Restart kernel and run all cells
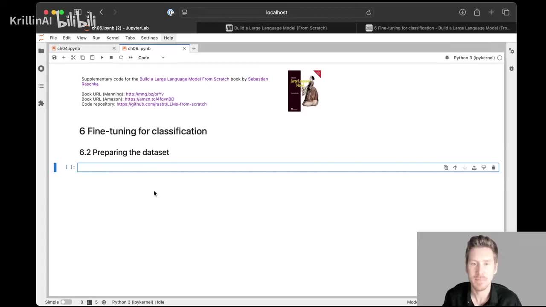This screenshot has height=307, width=546. point(131,58)
